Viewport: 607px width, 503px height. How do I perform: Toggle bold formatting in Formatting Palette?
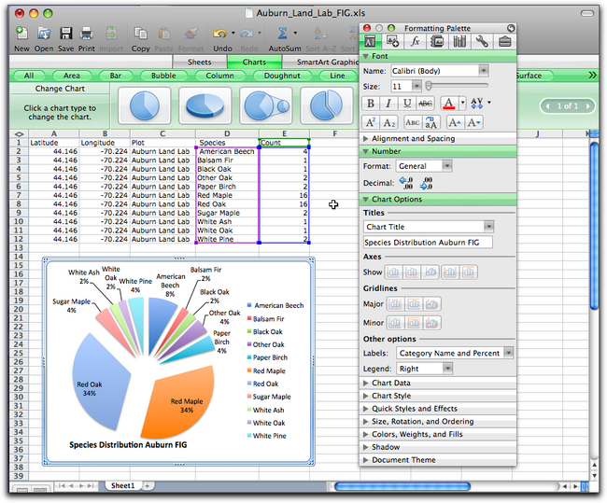coord(371,104)
